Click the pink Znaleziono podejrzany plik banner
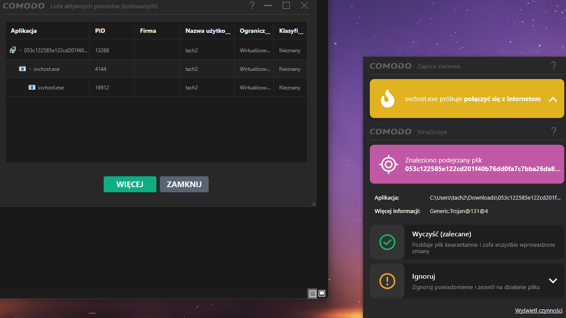This screenshot has width=566, height=318. pyautogui.click(x=467, y=164)
